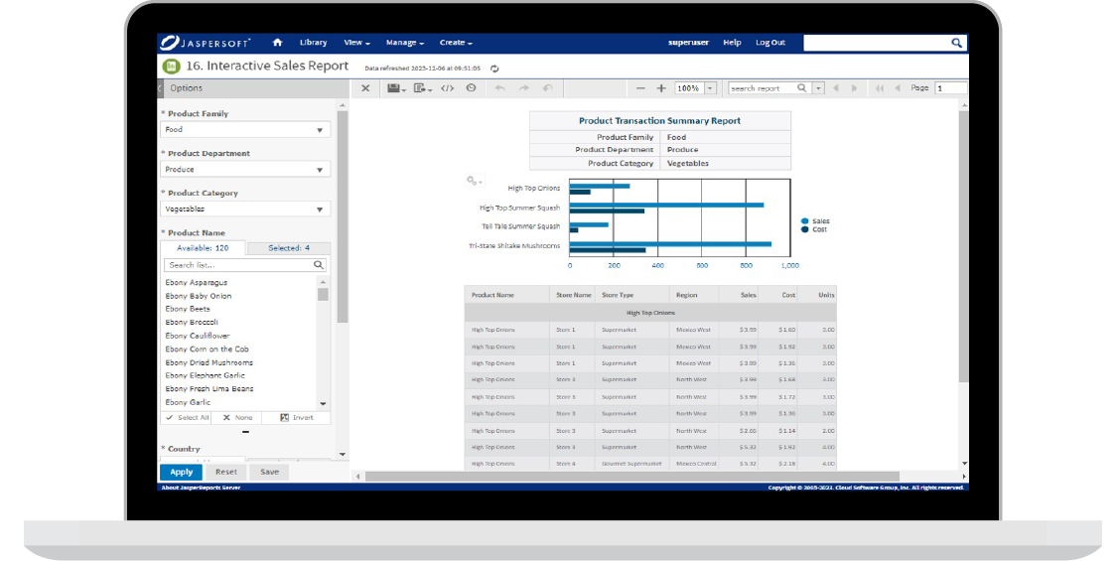Click the Options panel vertical scrollbar
The image size is (1117, 561).
coord(342,216)
